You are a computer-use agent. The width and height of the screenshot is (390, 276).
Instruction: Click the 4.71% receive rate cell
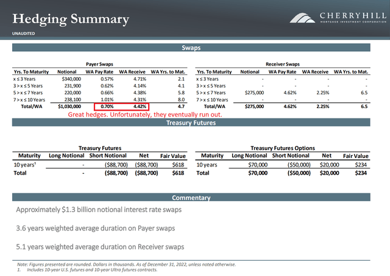(140, 79)
